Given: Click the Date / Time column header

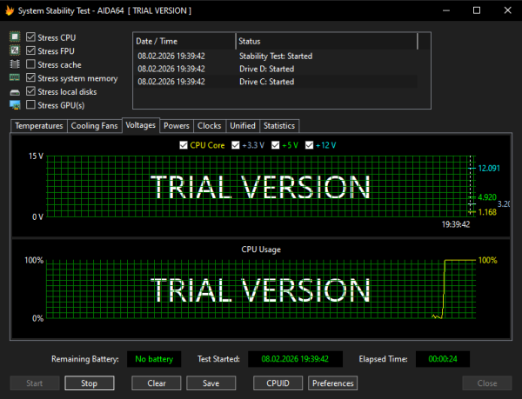Looking at the screenshot, I should (x=184, y=41).
